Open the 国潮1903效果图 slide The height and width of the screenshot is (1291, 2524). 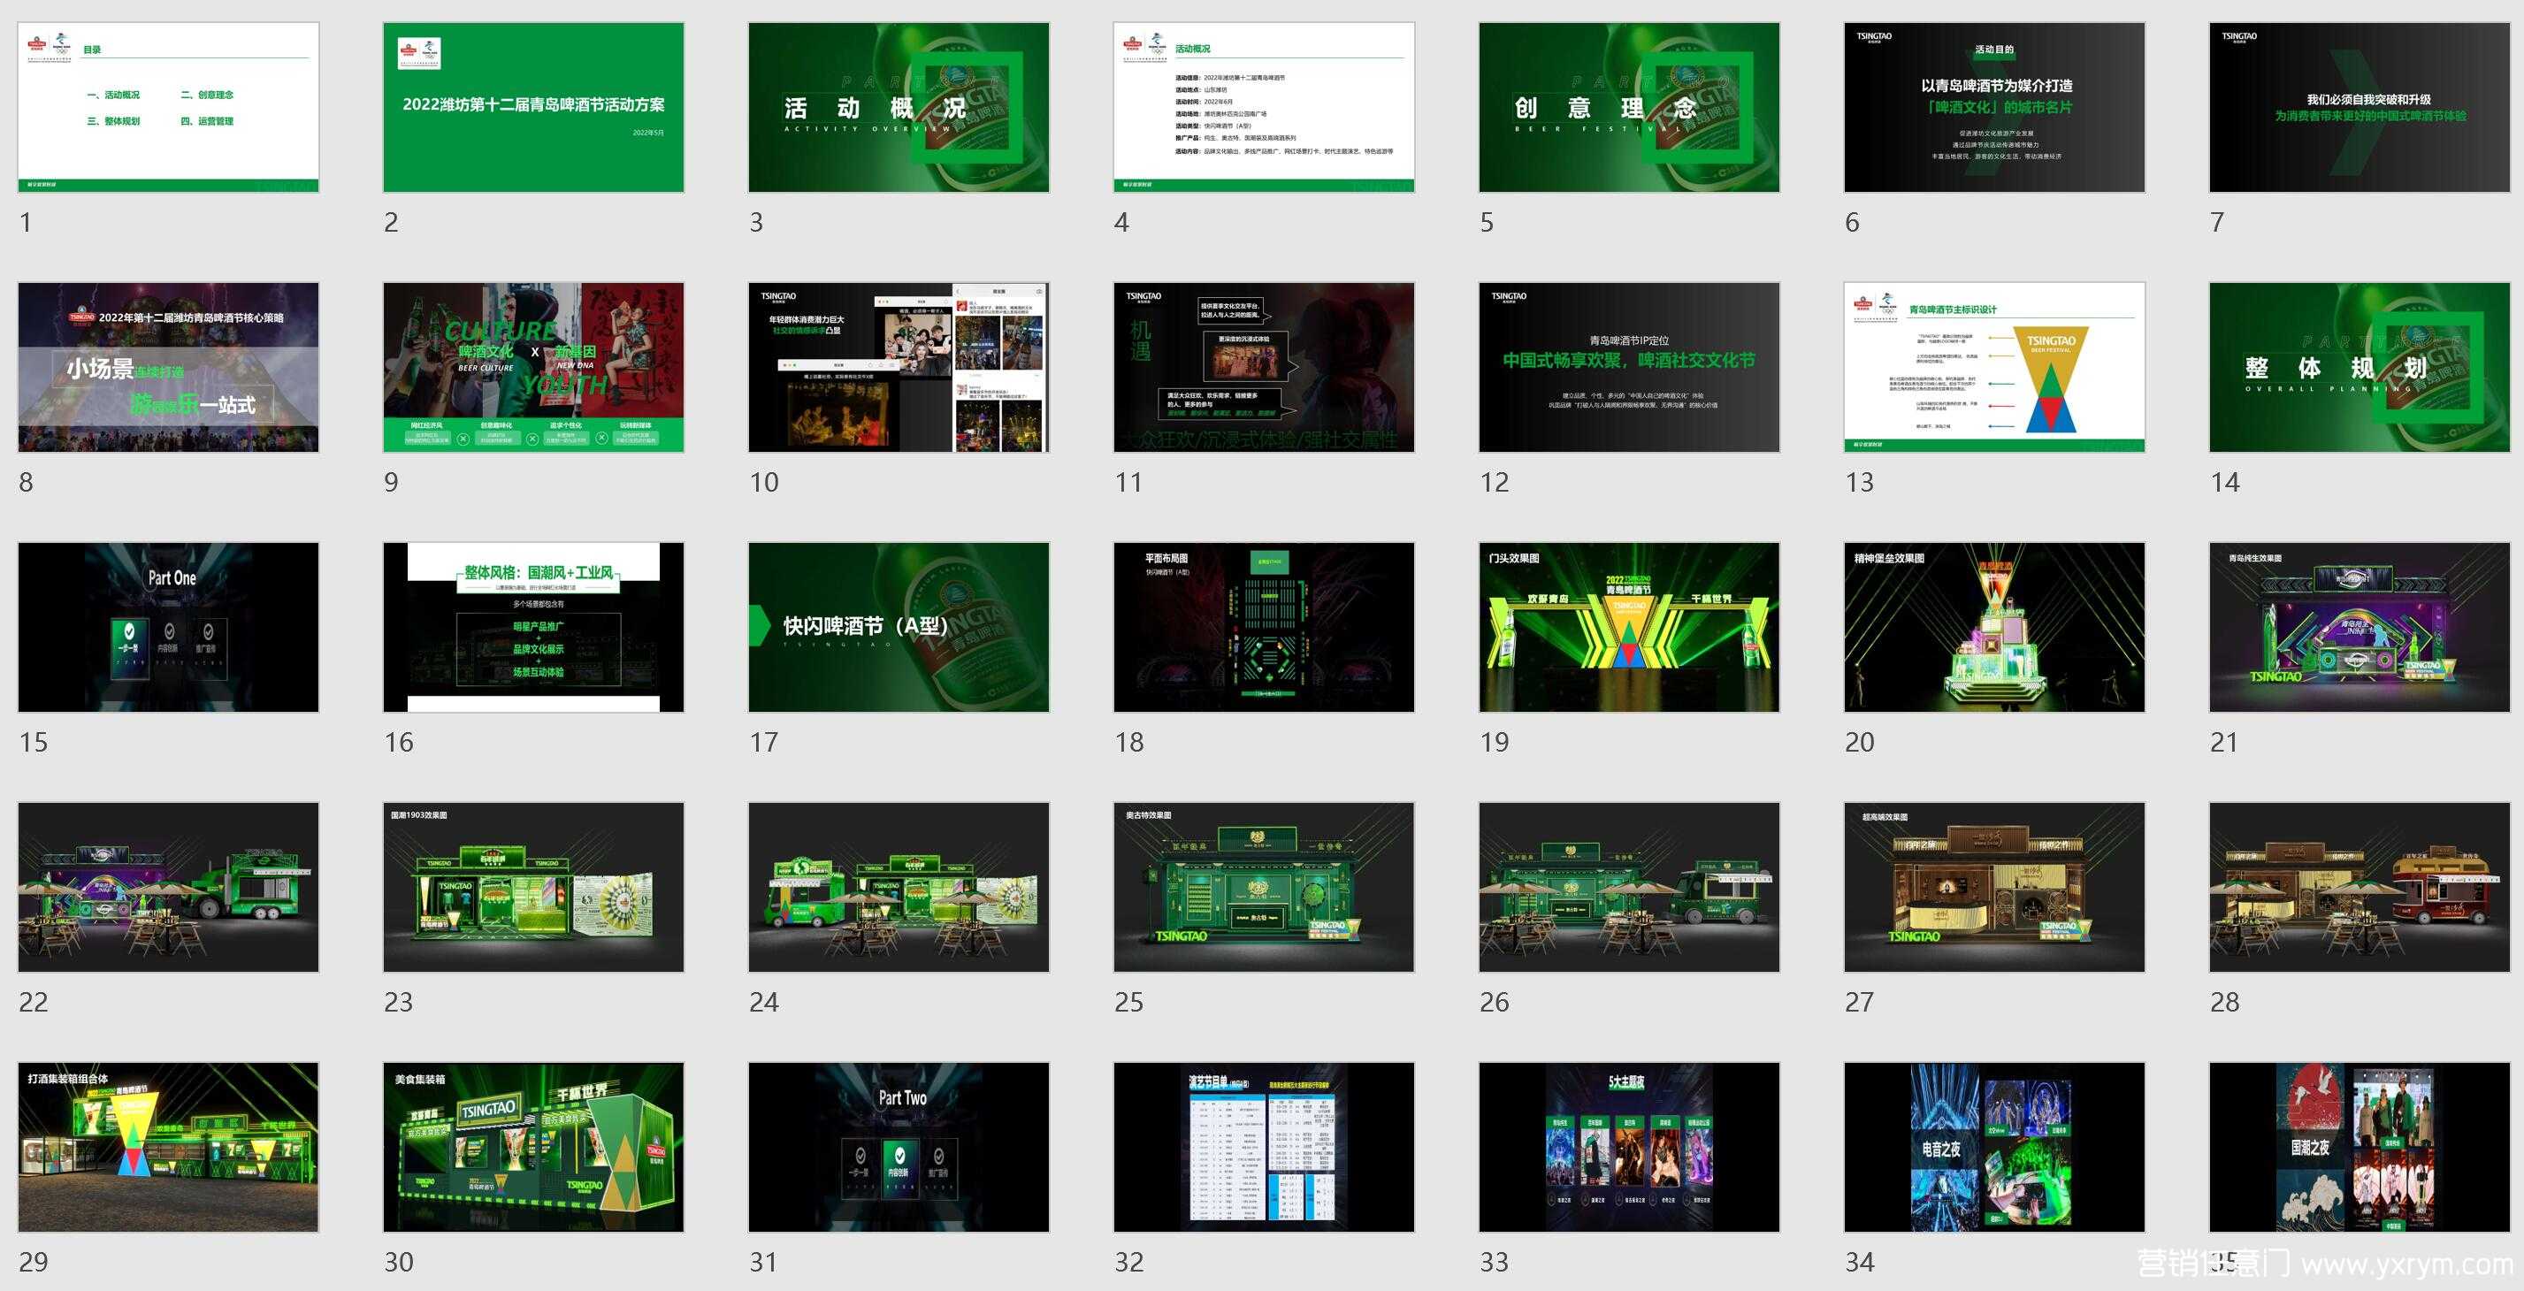[x=533, y=888]
